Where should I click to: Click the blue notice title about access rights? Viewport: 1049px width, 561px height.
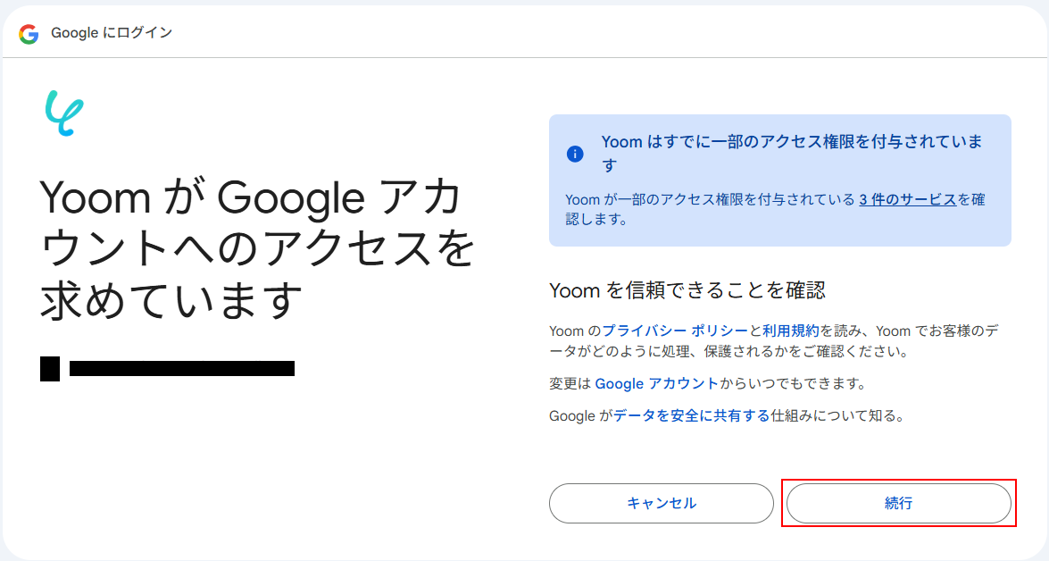(791, 154)
